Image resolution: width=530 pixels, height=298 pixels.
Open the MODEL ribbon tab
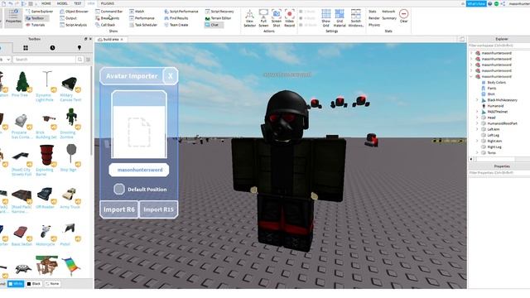click(x=62, y=3)
